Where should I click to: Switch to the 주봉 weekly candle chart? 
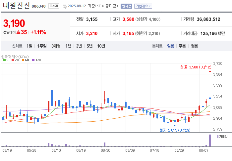click(x=182, y=46)
